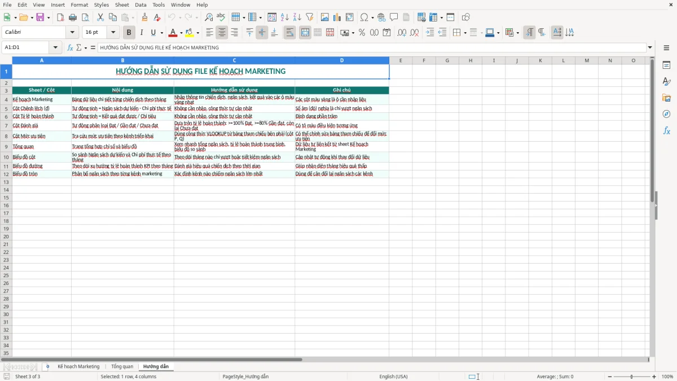Click the Clear Direct Formatting icon
The height and width of the screenshot is (381, 677).
pyautogui.click(x=157, y=17)
